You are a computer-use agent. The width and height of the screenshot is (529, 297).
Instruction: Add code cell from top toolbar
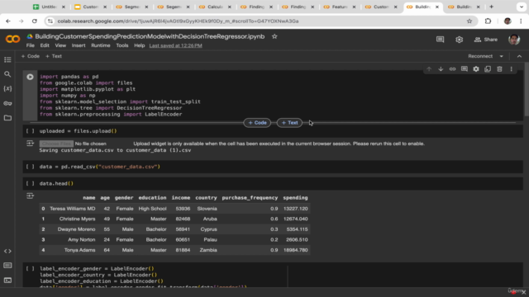[31, 56]
